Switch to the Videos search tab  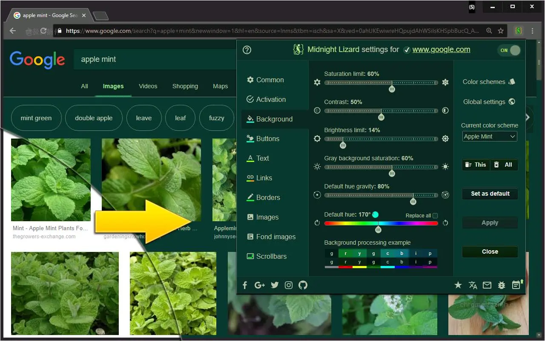(x=148, y=86)
